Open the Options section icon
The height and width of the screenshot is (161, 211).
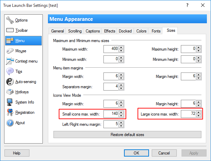tap(10, 20)
